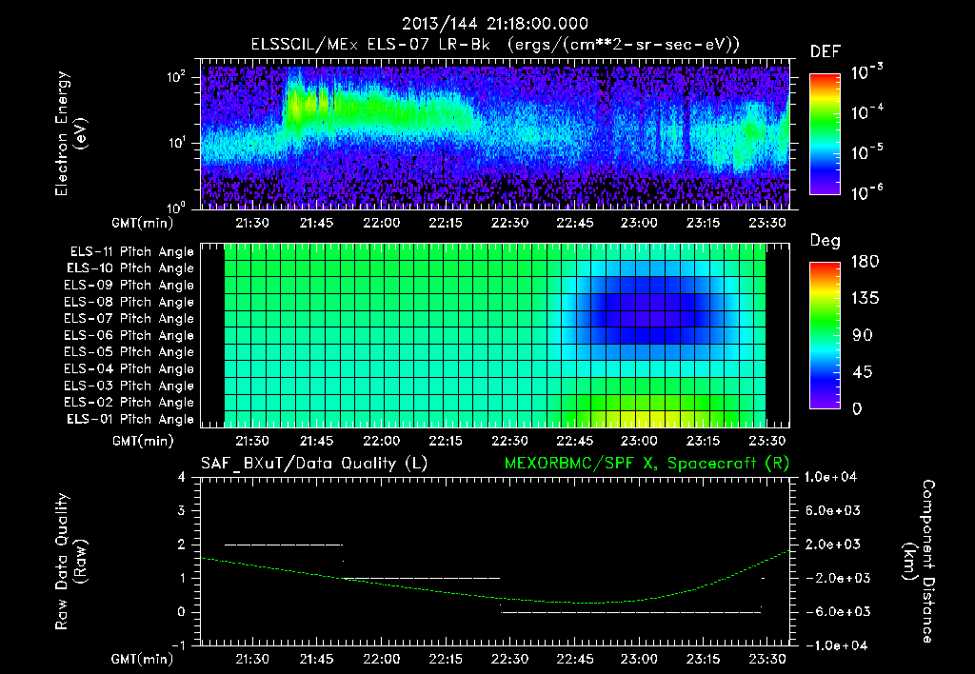This screenshot has height=674, width=975.
Task: Select the ELS-09 Pitch Angle row label
Action: pyautogui.click(x=129, y=286)
